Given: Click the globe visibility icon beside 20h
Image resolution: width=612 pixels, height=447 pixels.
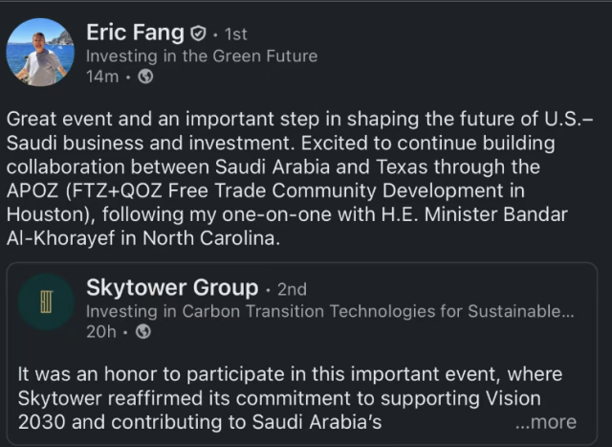Looking at the screenshot, I should [x=142, y=332].
